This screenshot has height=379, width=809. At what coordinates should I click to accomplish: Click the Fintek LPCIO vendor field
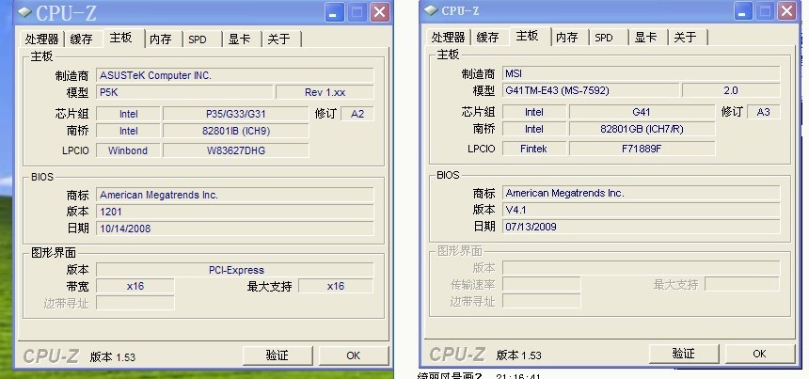tap(534, 149)
